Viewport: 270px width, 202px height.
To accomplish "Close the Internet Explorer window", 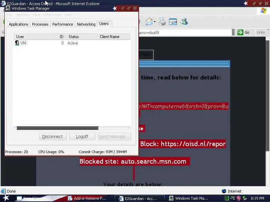I will point(267,3).
